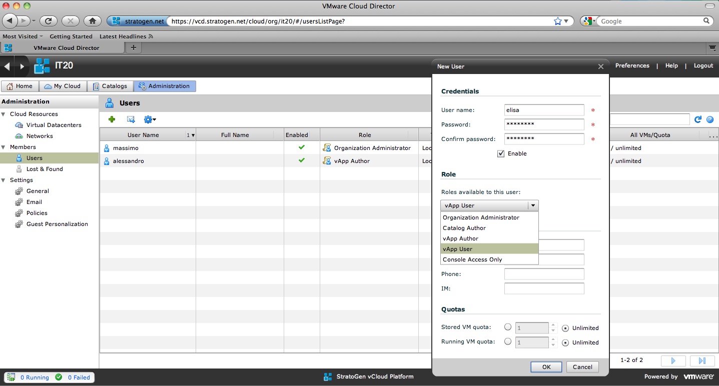Click the user icon next to massimo
The height and width of the screenshot is (386, 719).
pyautogui.click(x=107, y=148)
